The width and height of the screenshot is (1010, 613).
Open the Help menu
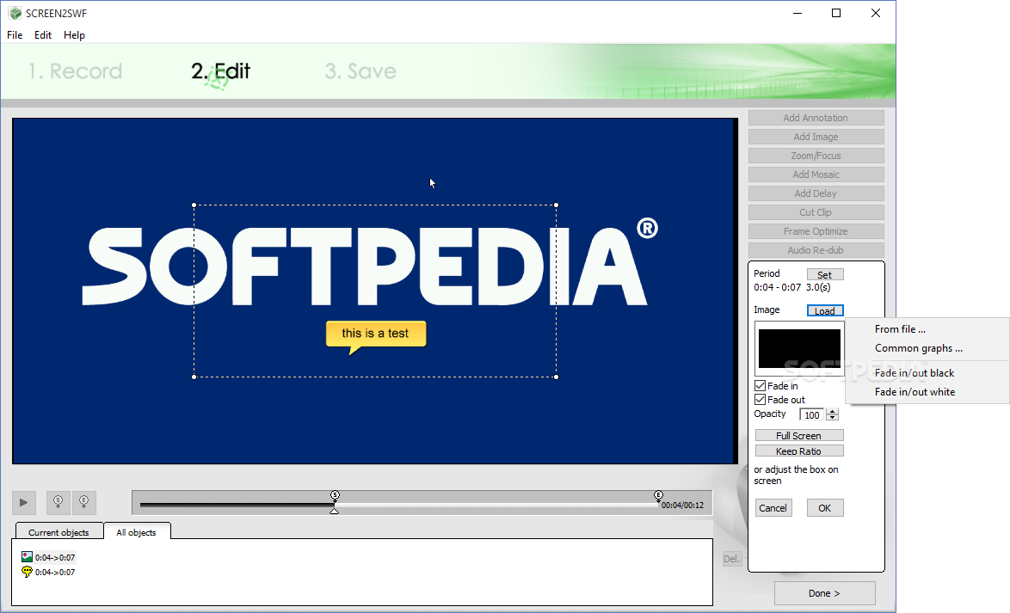pyautogui.click(x=74, y=34)
